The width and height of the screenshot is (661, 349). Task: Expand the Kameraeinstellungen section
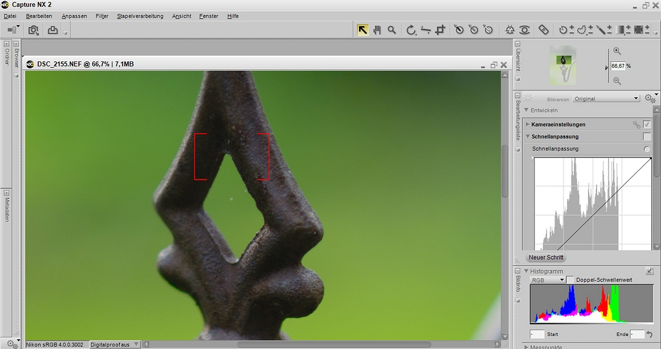527,124
